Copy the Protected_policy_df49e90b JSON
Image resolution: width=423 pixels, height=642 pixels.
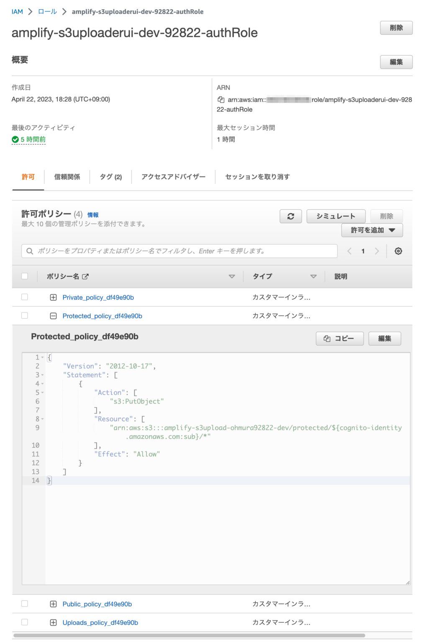(340, 338)
